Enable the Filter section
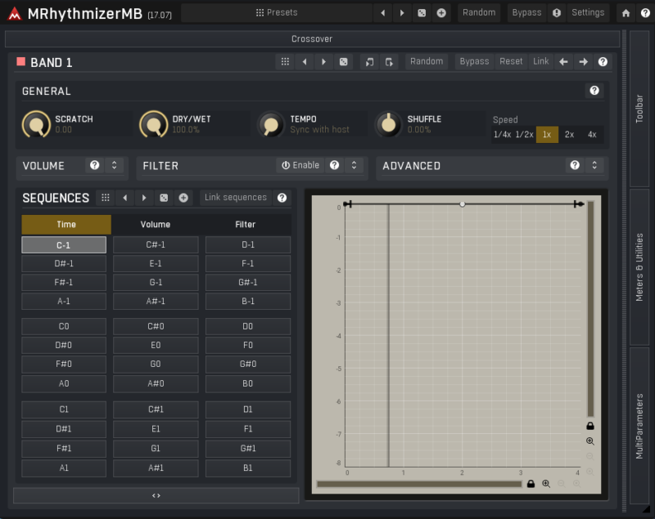This screenshot has height=519, width=655. 300,165
